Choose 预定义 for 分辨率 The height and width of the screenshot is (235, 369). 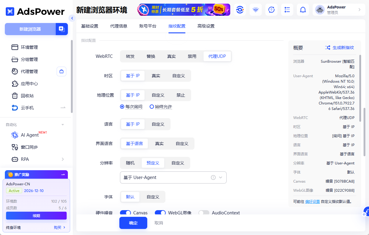(153, 163)
